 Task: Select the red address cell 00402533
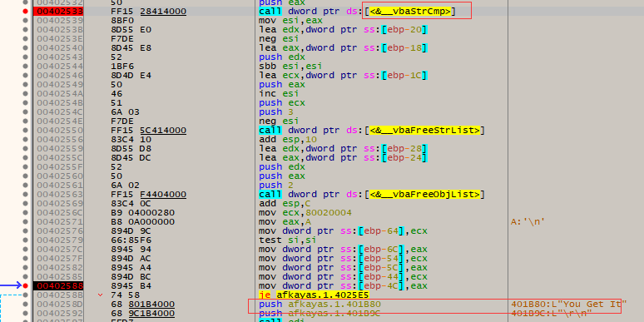[x=58, y=12]
